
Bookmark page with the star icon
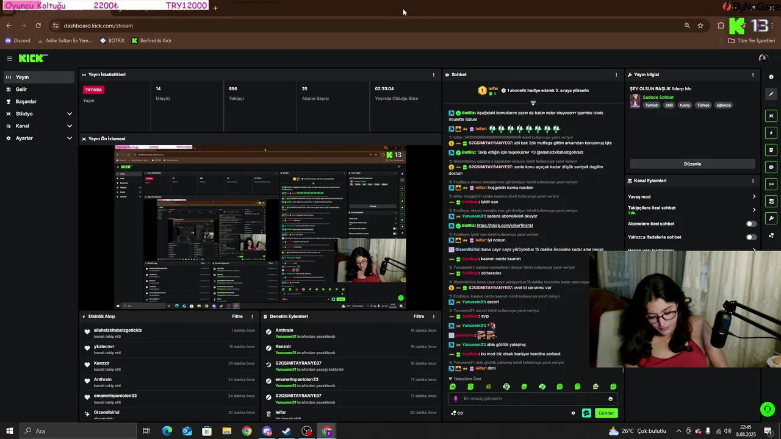tap(700, 26)
